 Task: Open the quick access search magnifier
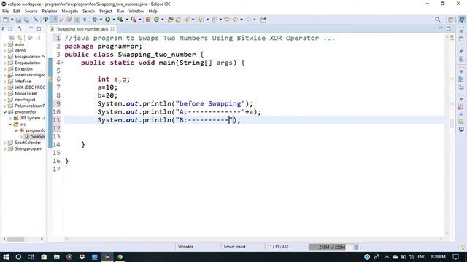tap(438, 20)
